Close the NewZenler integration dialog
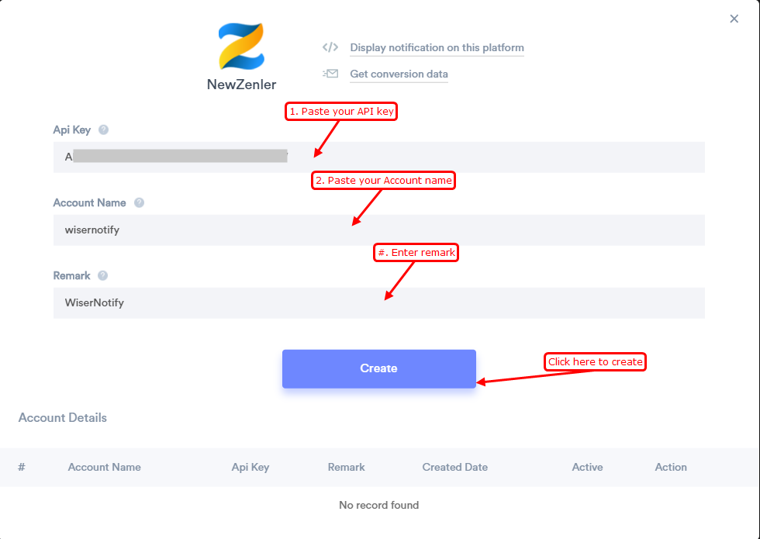The width and height of the screenshot is (760, 539). tap(734, 19)
